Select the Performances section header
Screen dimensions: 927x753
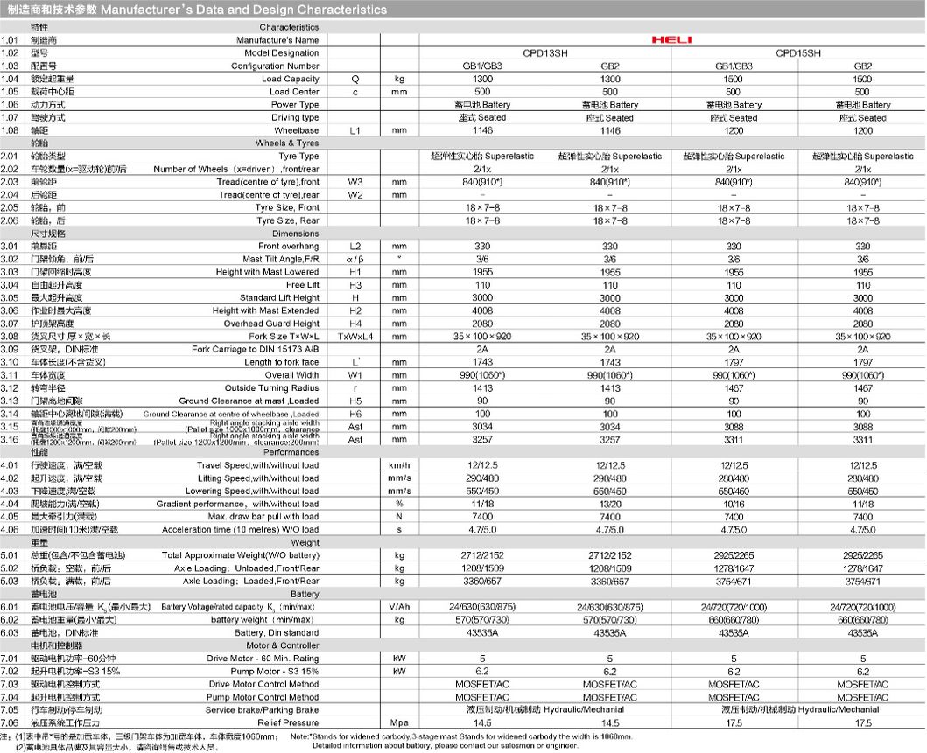(x=291, y=452)
